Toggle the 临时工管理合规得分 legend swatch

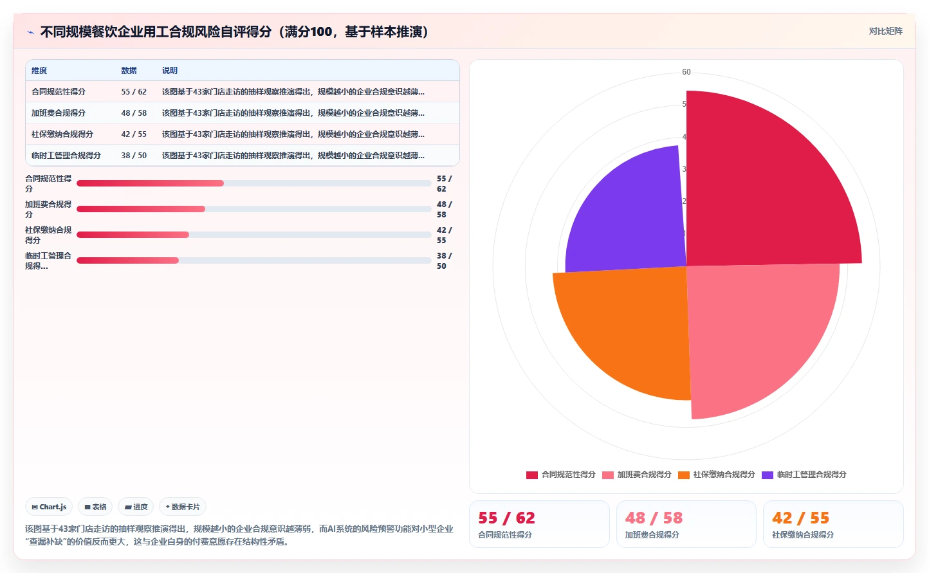[768, 475]
